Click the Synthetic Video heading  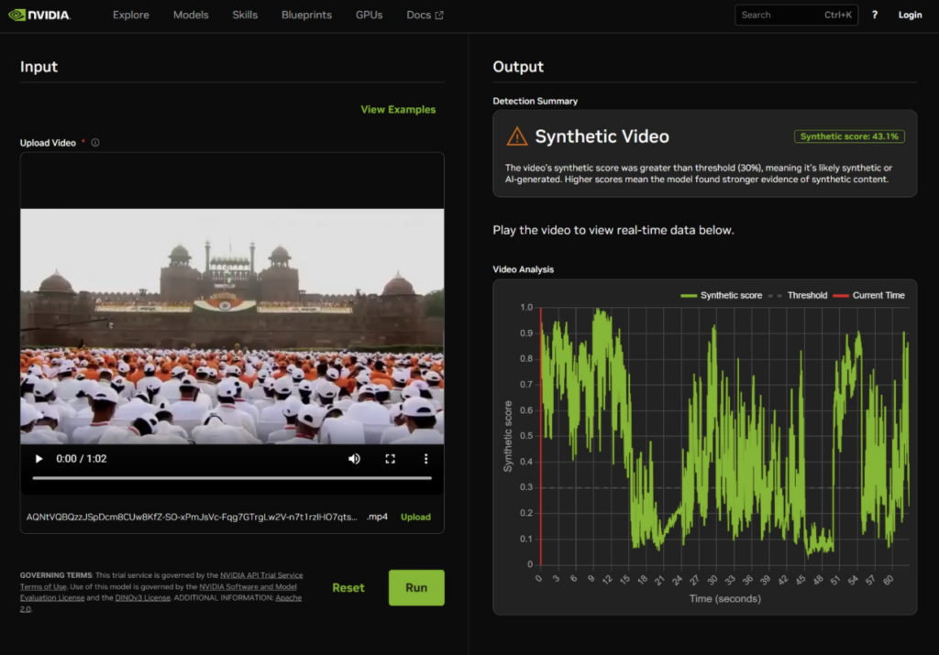pos(602,136)
